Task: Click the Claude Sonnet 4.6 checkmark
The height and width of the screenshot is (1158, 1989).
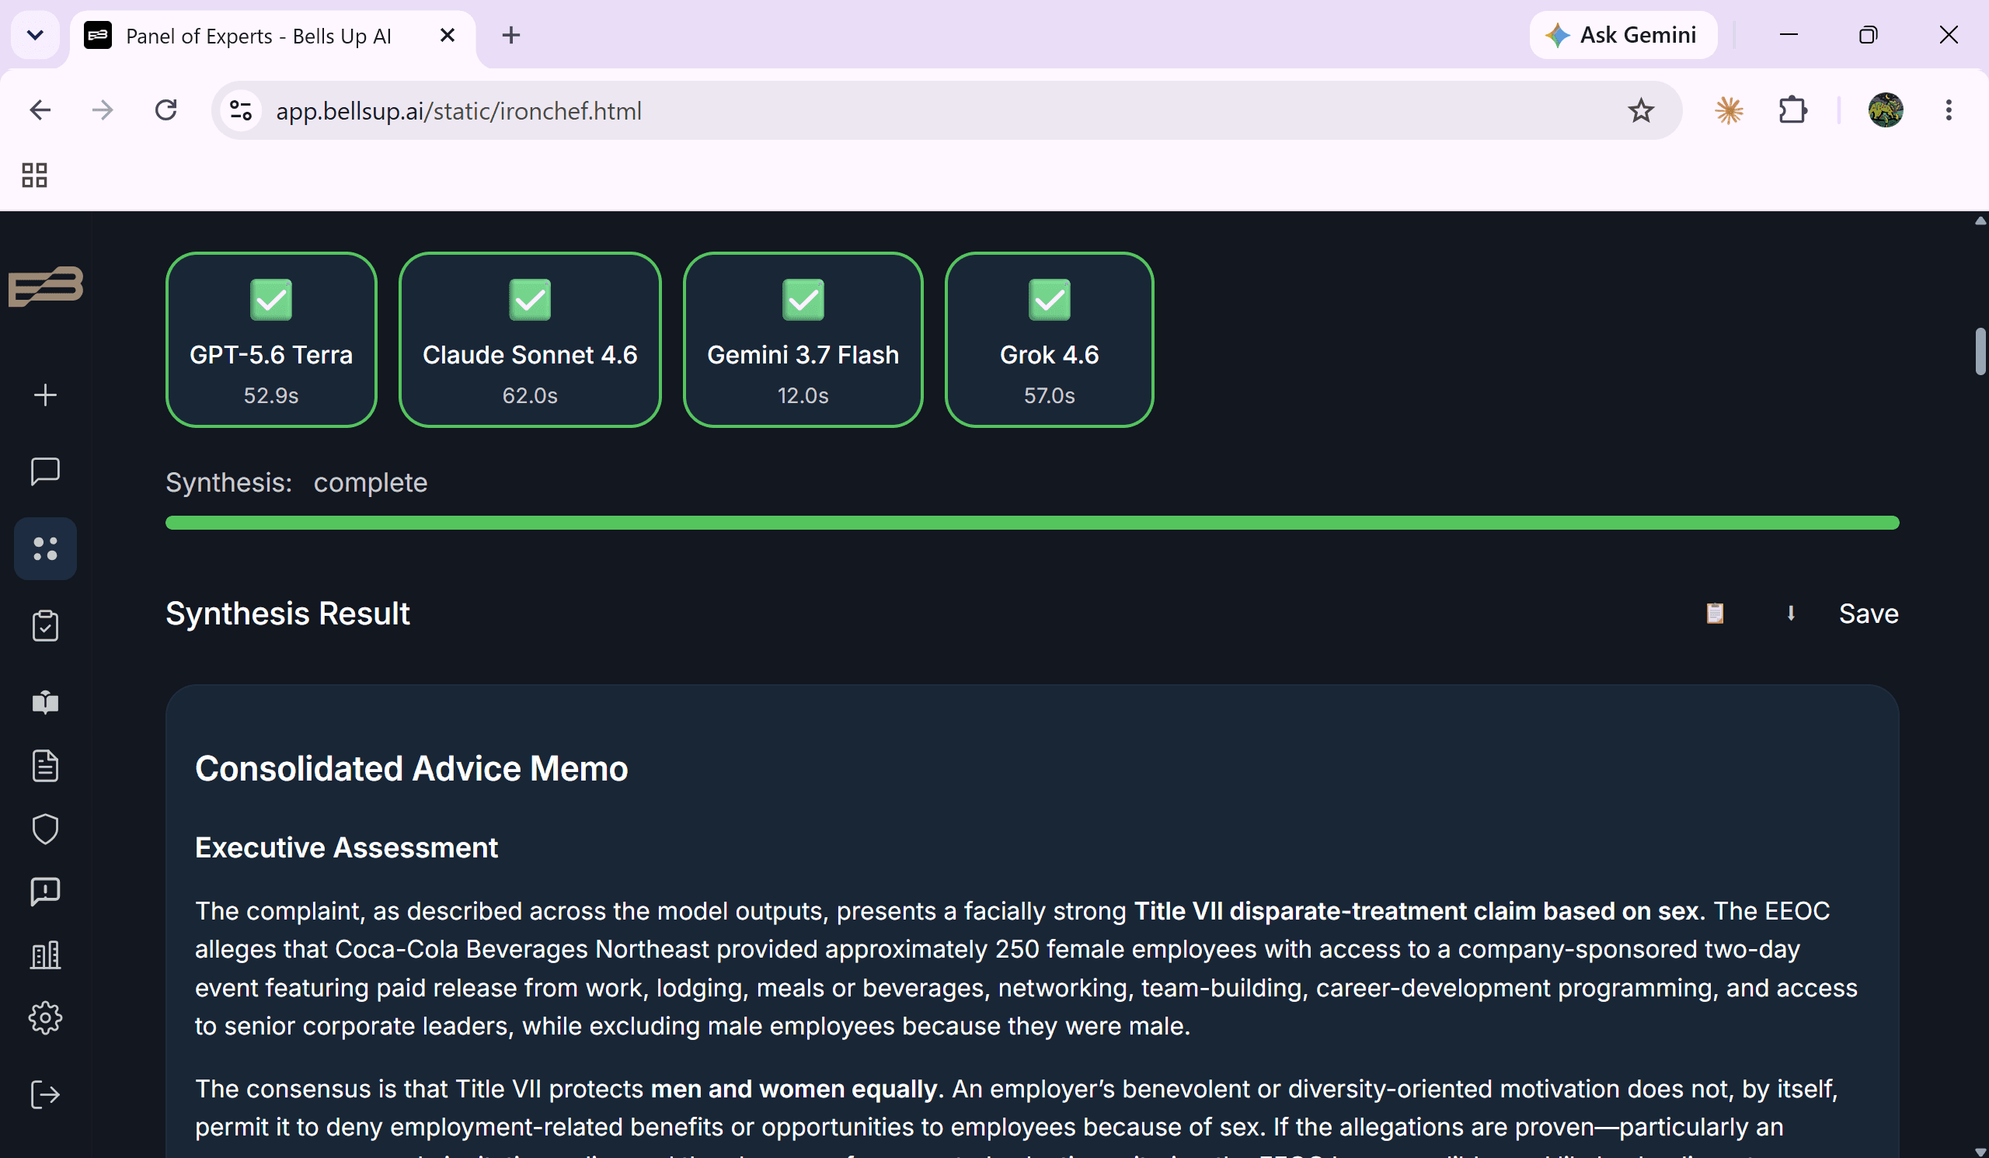Action: coord(530,300)
